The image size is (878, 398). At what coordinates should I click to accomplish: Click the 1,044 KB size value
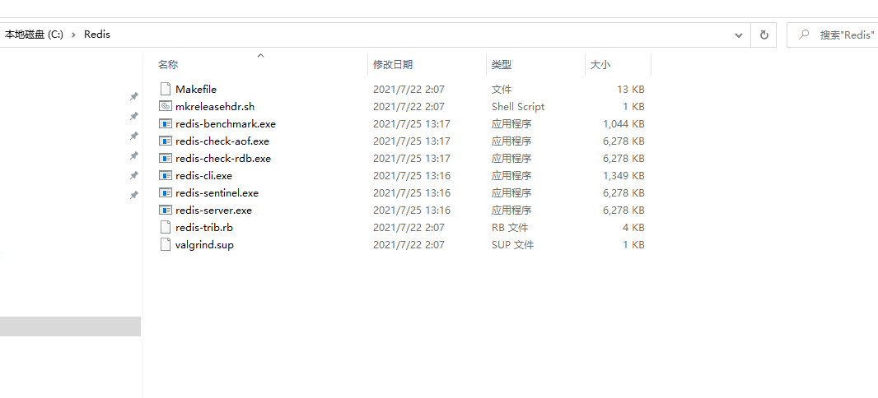coord(623,123)
